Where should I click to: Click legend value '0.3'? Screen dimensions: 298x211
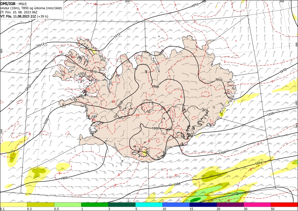[29, 209]
